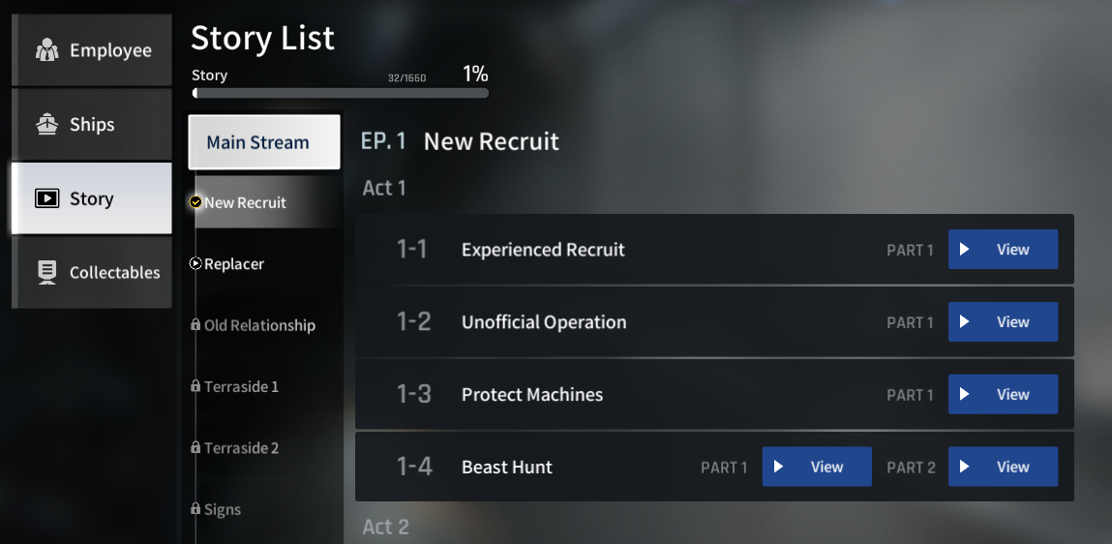Play Beast Hunt Part 2
Viewport: 1112px width, 544px height.
coord(1002,467)
